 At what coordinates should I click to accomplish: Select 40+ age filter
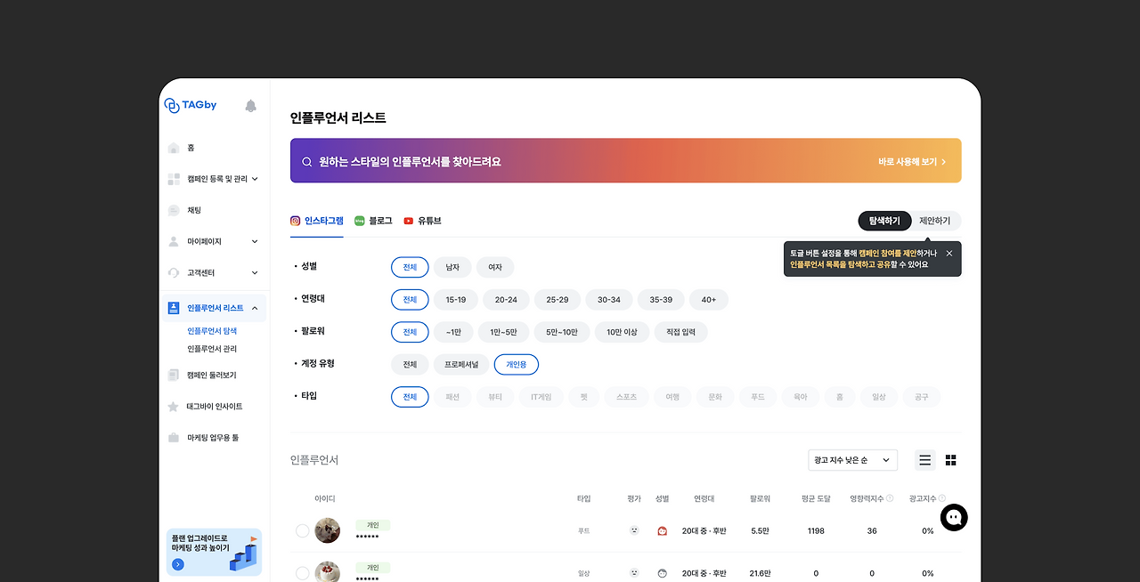point(709,300)
